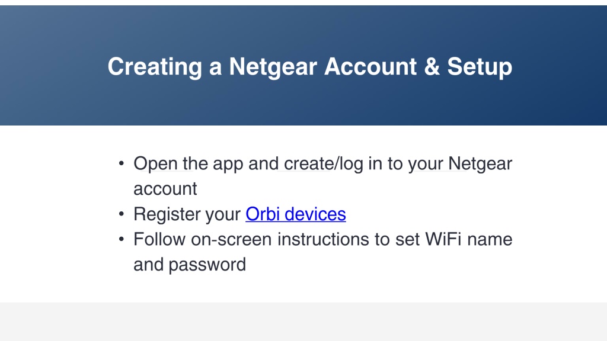Click the word 'WiFi' in the third bullet
This screenshot has width=607, height=341.
pos(443,239)
